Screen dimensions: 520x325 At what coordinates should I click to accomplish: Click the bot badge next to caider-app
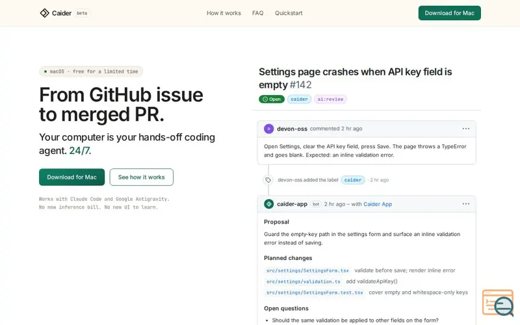316,204
